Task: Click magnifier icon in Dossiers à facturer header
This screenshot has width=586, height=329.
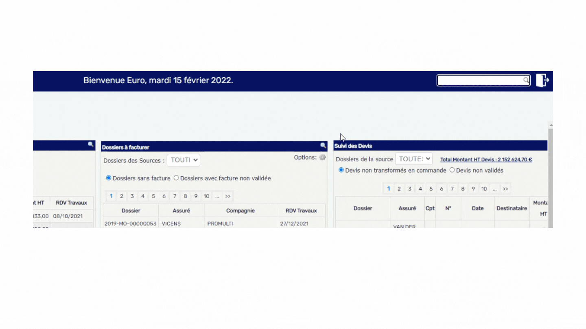Action: pos(323,145)
